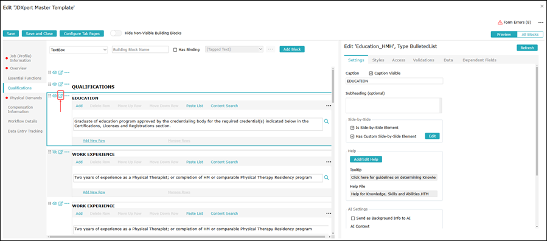The width and height of the screenshot is (547, 241).
Task: Click Add New Row under EDUCATION
Action: pos(94,141)
